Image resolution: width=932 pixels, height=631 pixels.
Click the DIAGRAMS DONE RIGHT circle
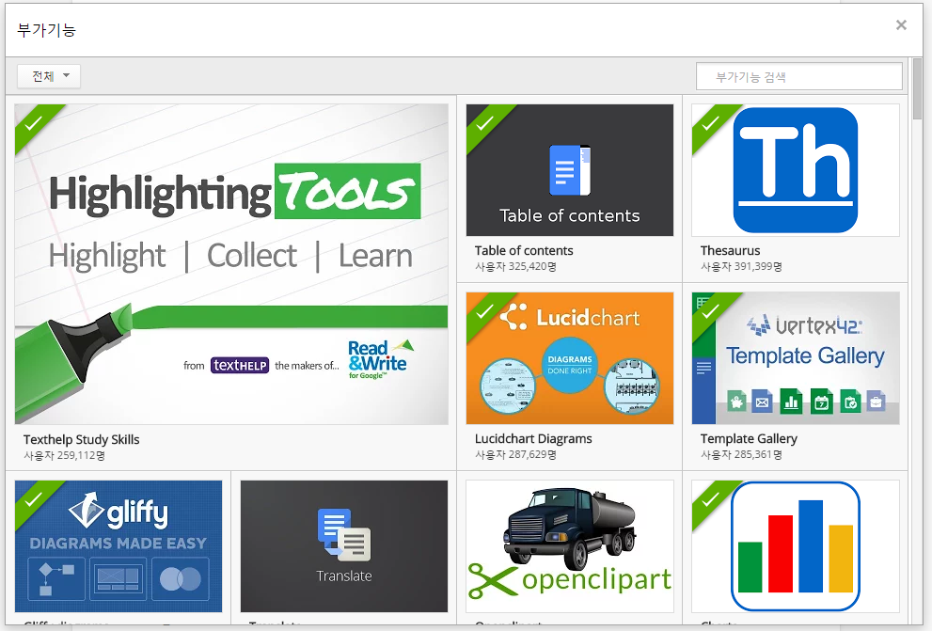[569, 366]
